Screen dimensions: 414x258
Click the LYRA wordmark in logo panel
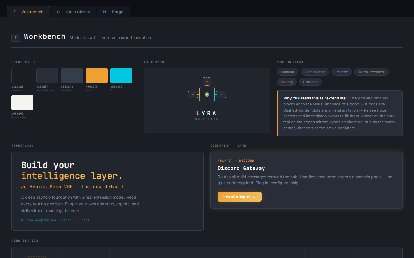tap(207, 114)
